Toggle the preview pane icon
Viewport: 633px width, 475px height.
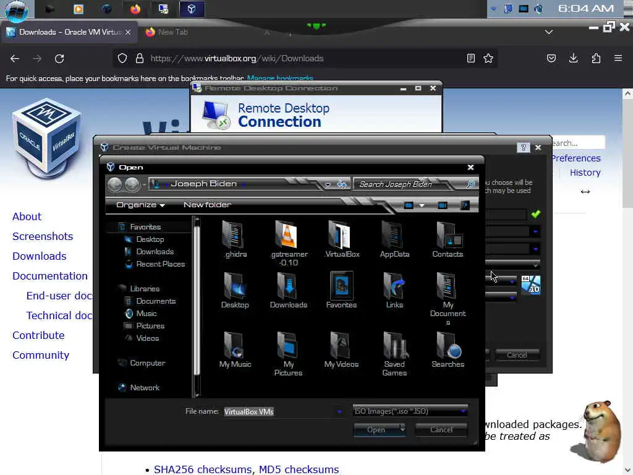(x=443, y=205)
